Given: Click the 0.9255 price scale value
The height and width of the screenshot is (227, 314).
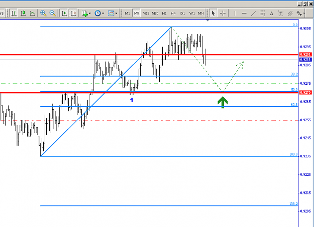Looking at the screenshot, I should click(x=305, y=120).
